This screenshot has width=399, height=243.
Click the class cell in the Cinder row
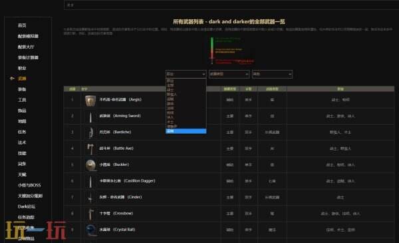[x=340, y=198]
